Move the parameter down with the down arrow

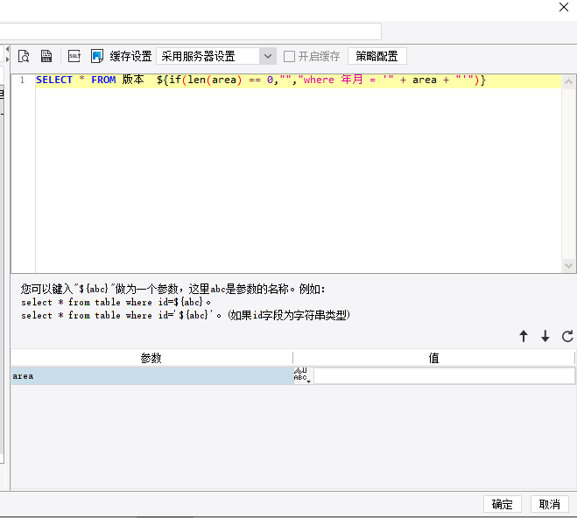pos(545,336)
